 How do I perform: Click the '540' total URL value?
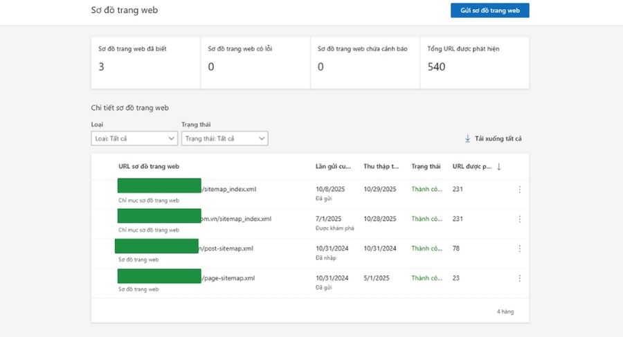pyautogui.click(x=436, y=66)
